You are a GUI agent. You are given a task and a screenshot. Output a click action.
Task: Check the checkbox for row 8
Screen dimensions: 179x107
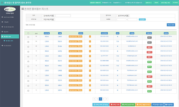click(x=28, y=57)
